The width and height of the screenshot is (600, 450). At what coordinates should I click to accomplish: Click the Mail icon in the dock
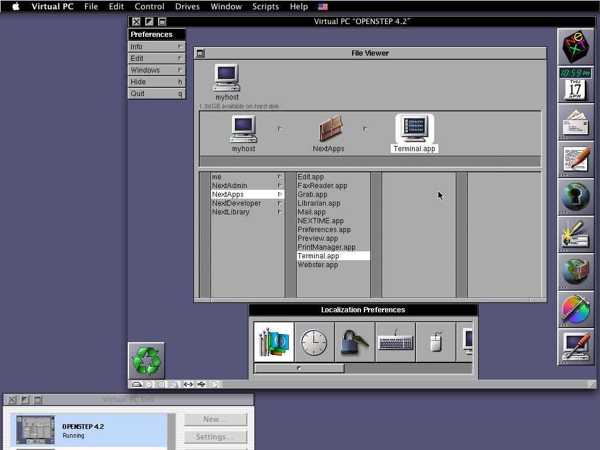575,122
